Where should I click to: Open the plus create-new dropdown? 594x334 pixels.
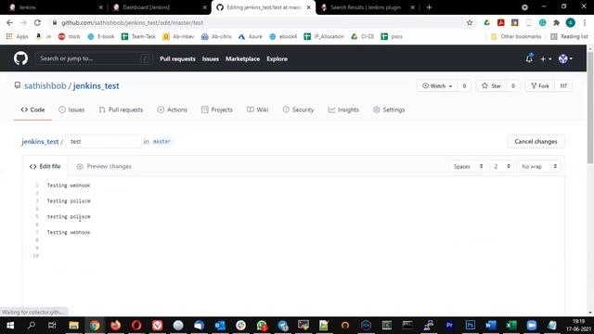point(546,58)
